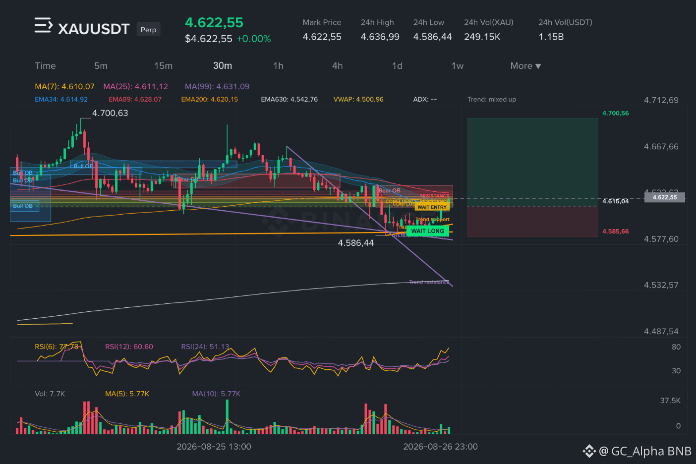
Task: Click the Mark Price value 4.622,55
Action: pos(322,37)
